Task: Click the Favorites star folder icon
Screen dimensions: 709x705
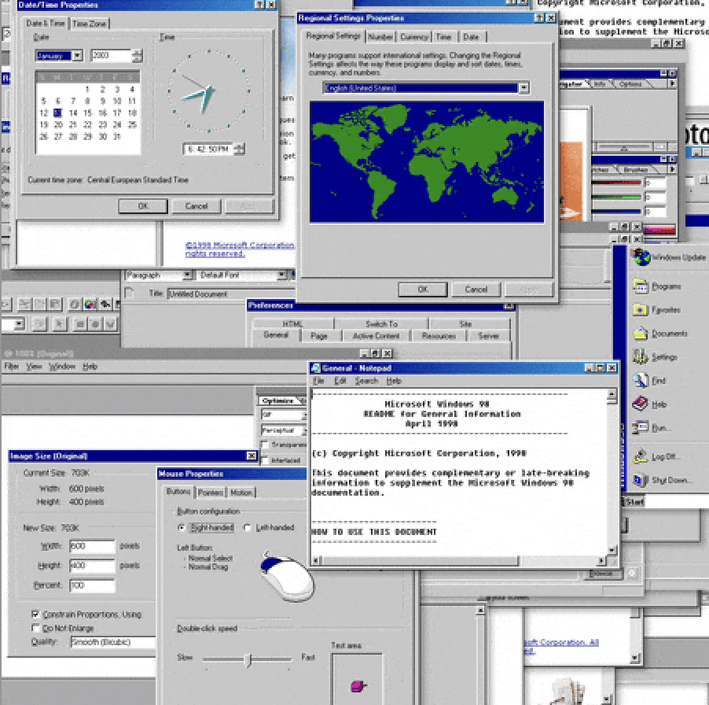Action: coord(640,310)
